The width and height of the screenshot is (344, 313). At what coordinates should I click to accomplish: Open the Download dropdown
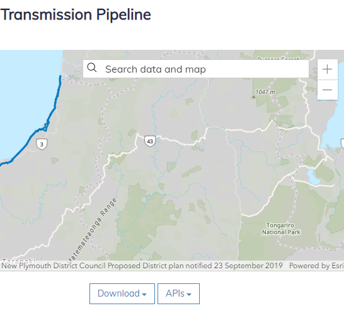click(122, 293)
